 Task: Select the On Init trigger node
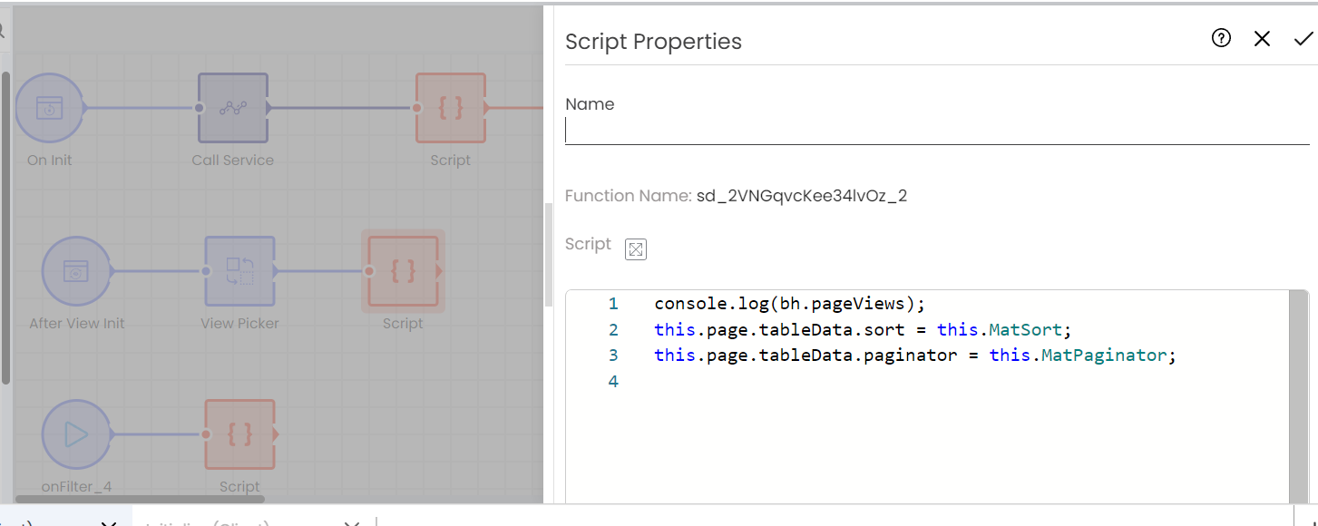tap(50, 109)
